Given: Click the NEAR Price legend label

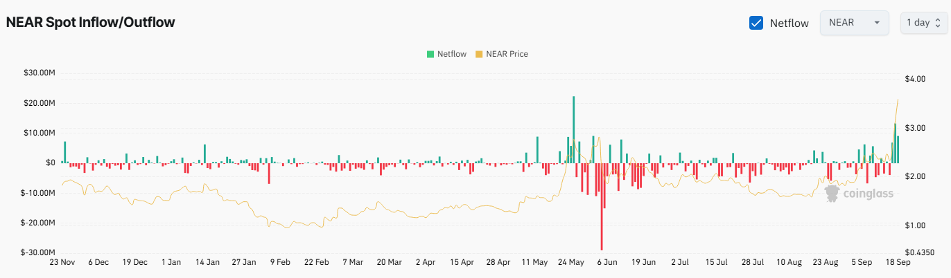Looking at the screenshot, I should [x=507, y=54].
